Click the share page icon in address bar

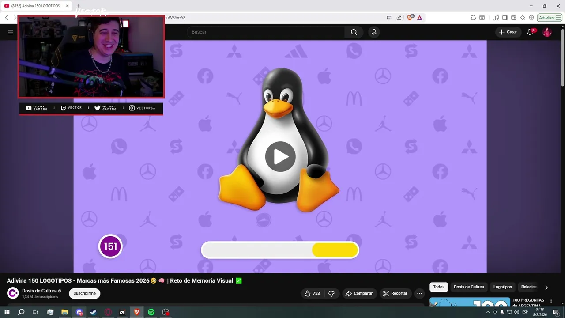click(399, 18)
